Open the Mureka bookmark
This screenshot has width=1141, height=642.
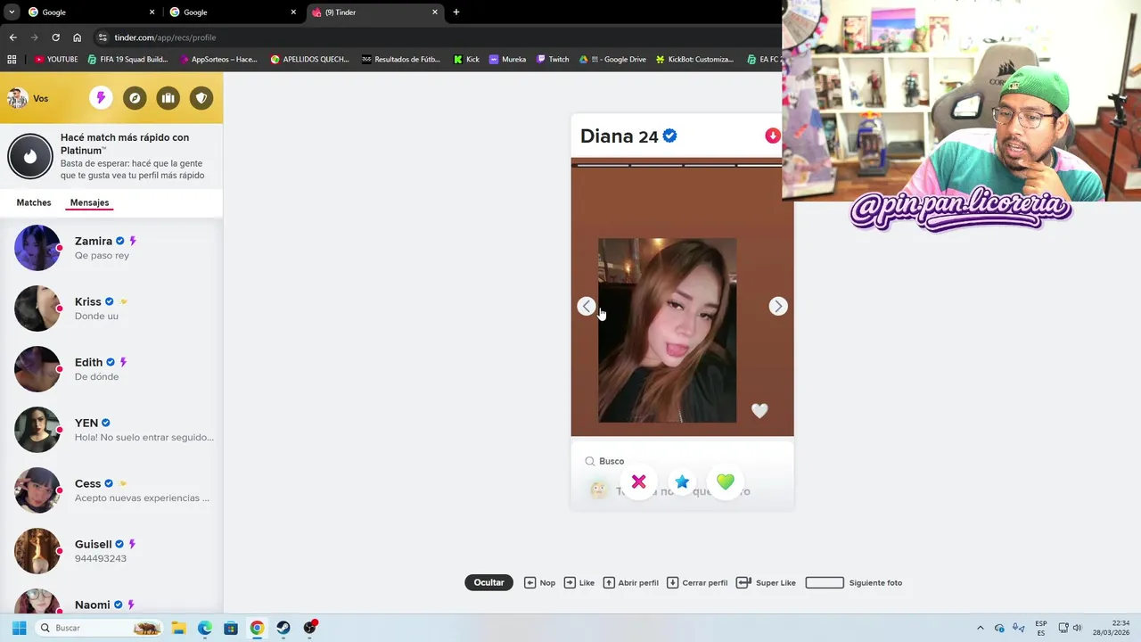pyautogui.click(x=507, y=60)
